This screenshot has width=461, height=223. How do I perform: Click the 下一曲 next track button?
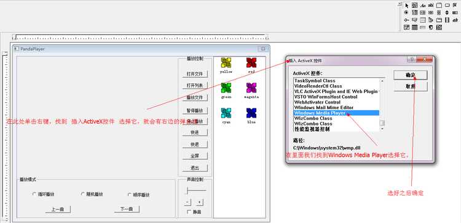click(127, 210)
